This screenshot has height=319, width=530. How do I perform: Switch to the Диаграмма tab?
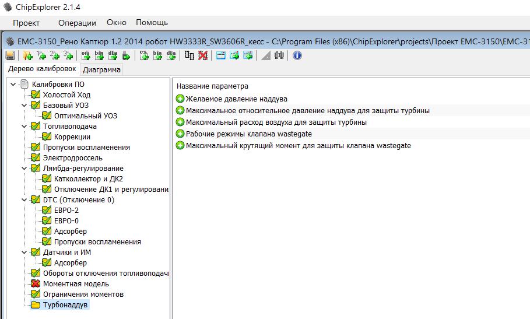101,70
